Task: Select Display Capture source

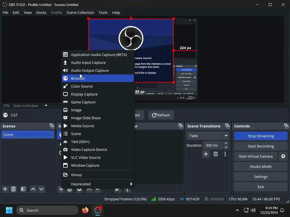Action: pyautogui.click(x=98, y=94)
